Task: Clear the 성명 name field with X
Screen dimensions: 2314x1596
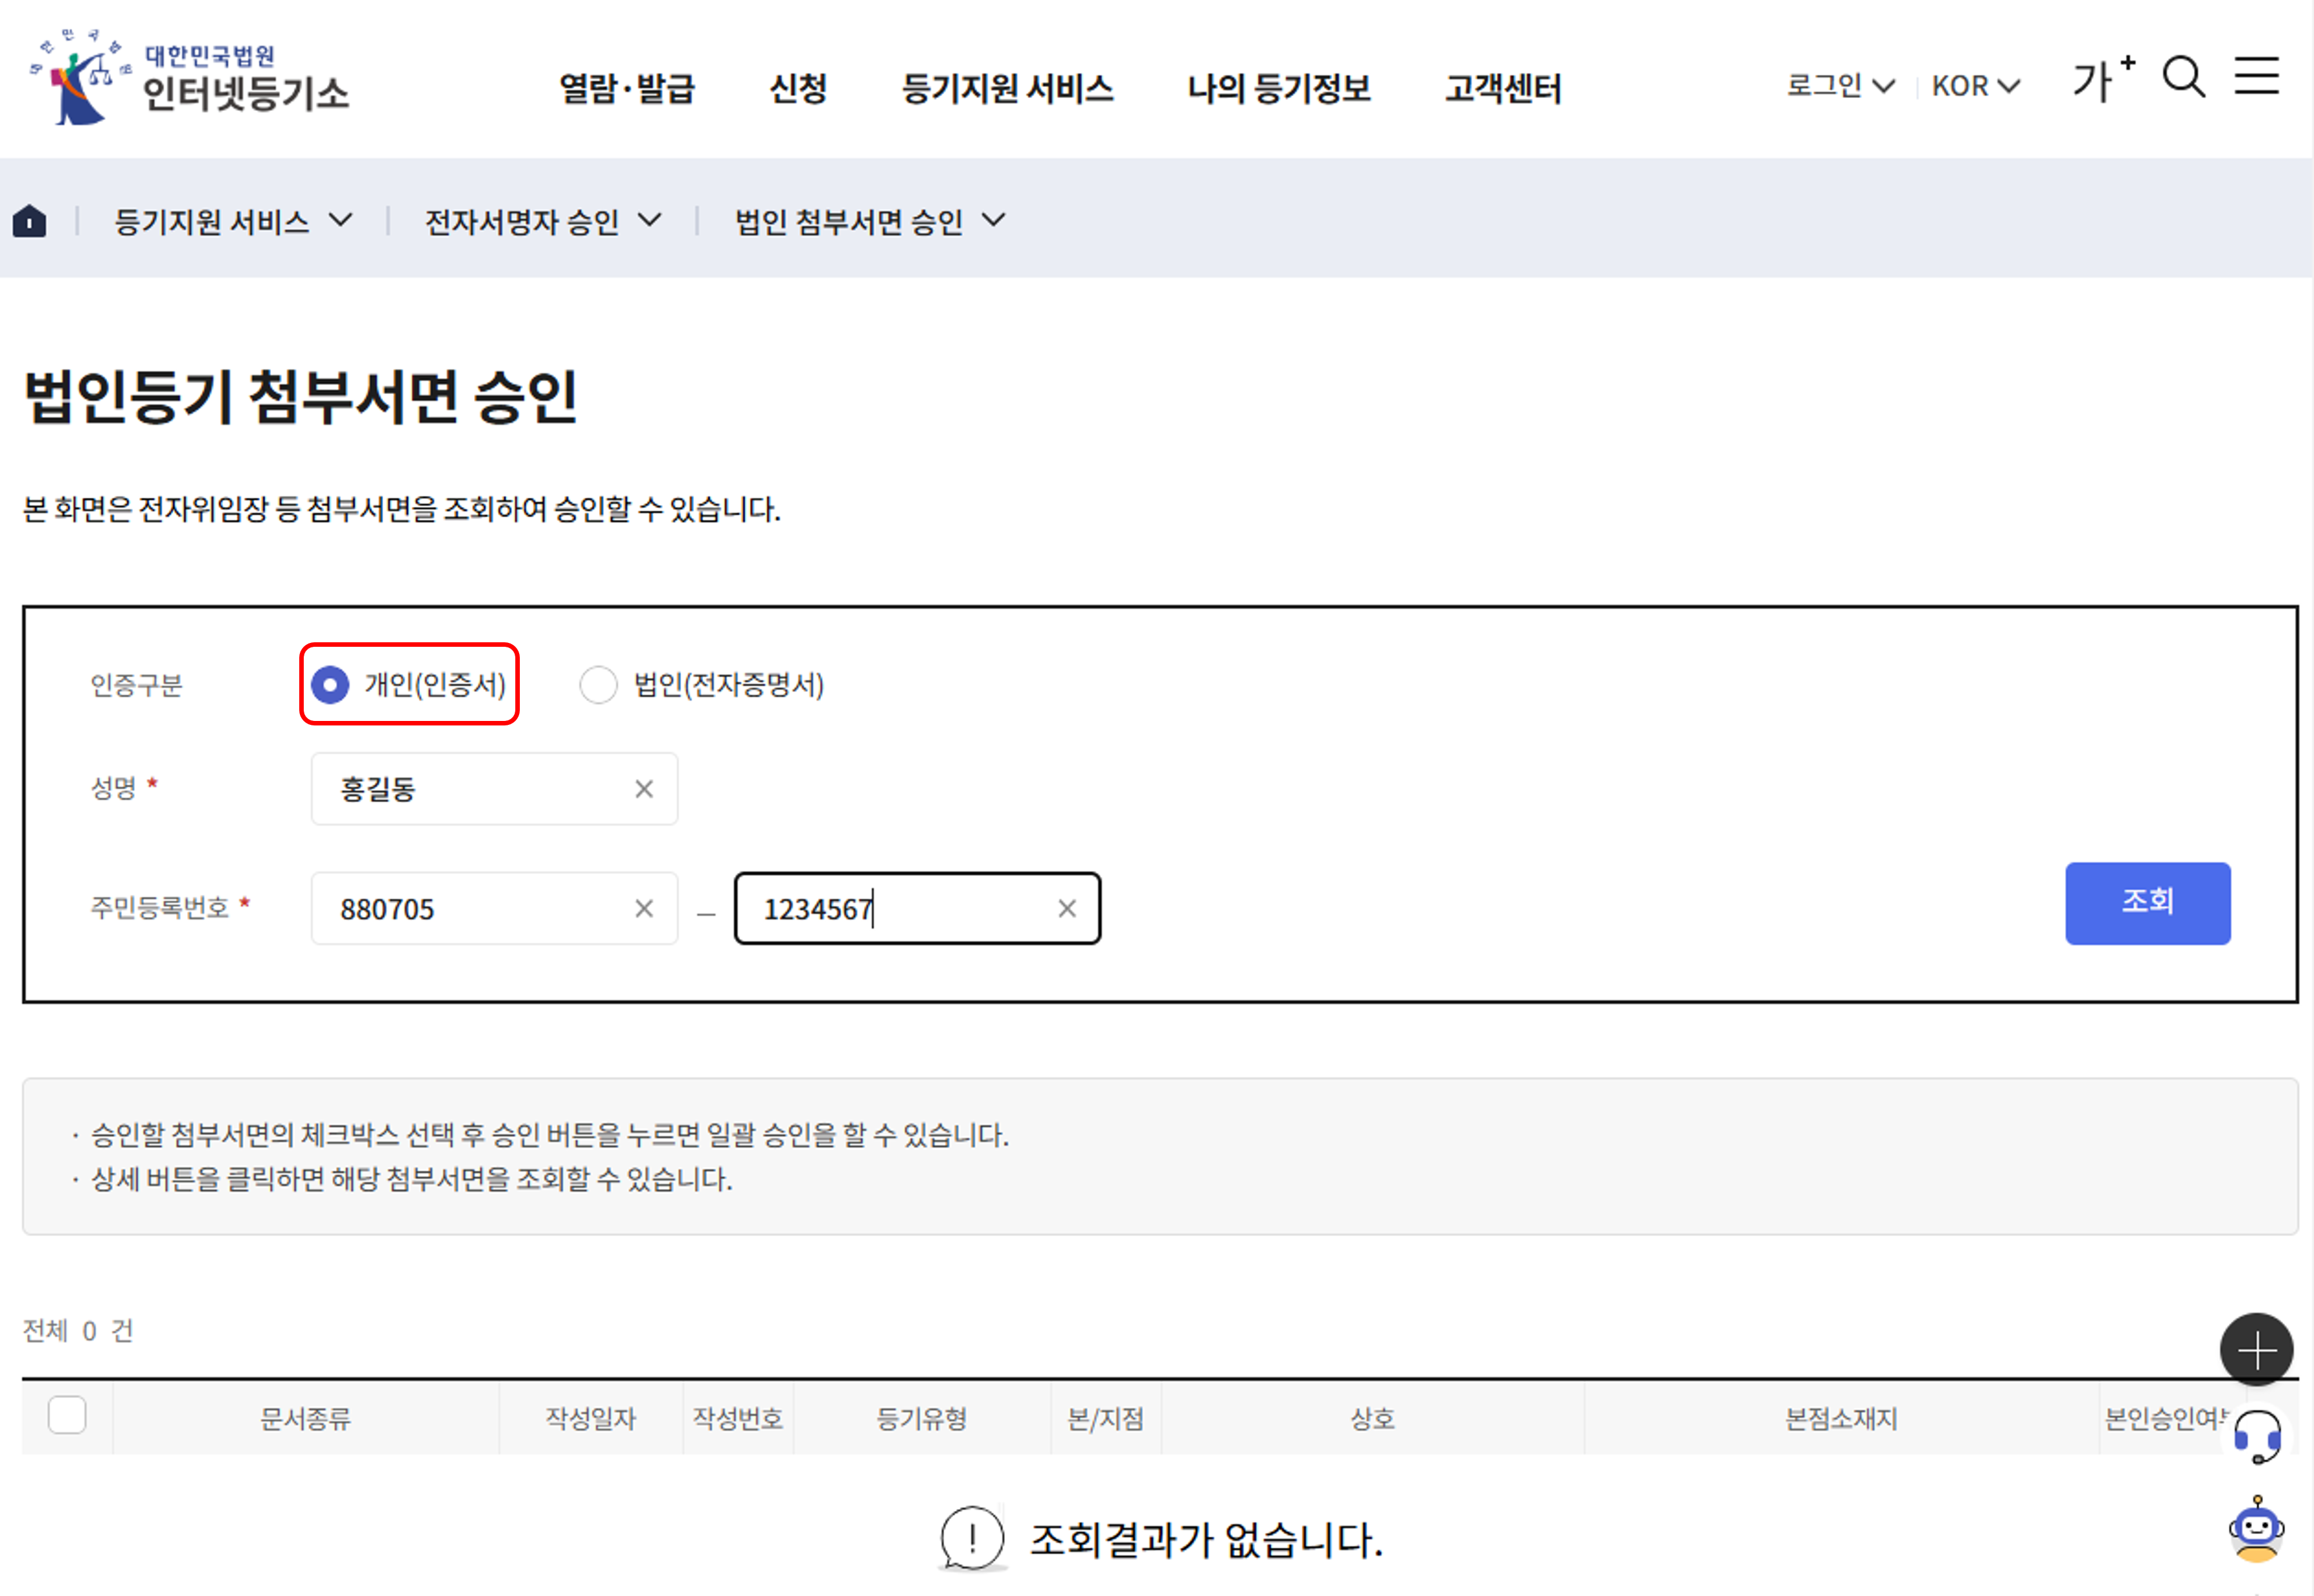Action: coord(644,789)
